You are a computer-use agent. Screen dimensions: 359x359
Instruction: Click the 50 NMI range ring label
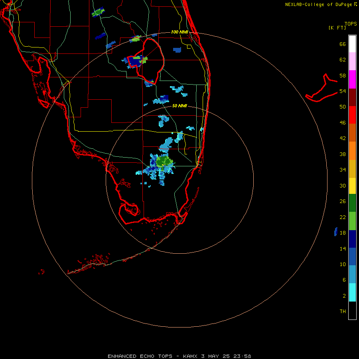coord(179,106)
